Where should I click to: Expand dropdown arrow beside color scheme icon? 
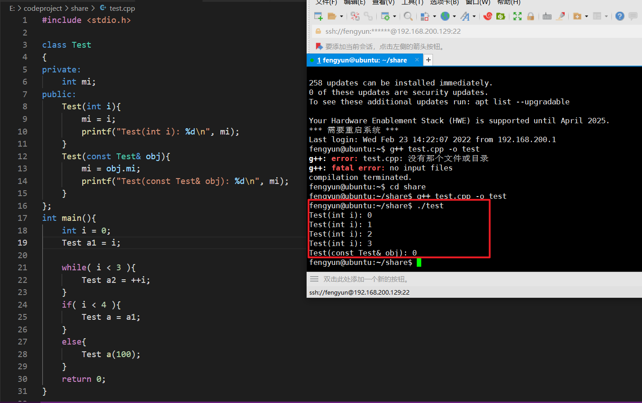pyautogui.click(x=434, y=16)
